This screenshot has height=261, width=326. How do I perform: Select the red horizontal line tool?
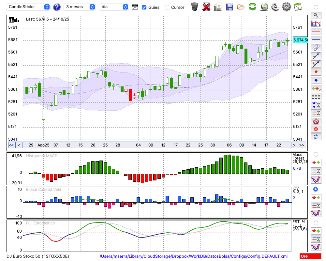tap(316, 32)
